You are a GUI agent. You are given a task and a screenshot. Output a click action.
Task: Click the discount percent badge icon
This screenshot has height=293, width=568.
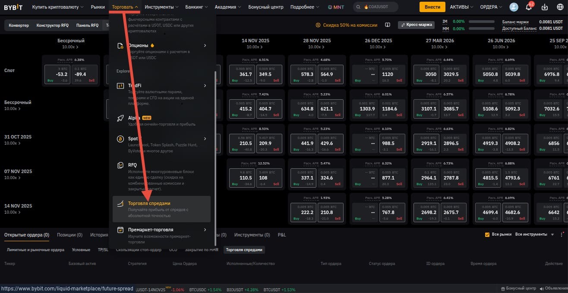319,25
